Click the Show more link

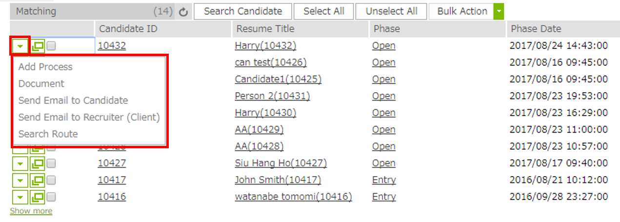(31, 211)
